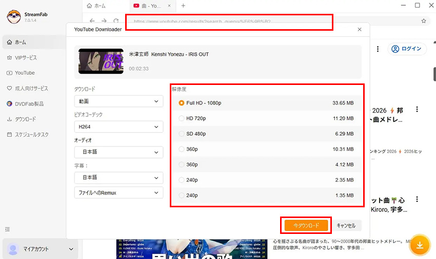
Task: Reload the page with refresh icon
Action: [116, 21]
